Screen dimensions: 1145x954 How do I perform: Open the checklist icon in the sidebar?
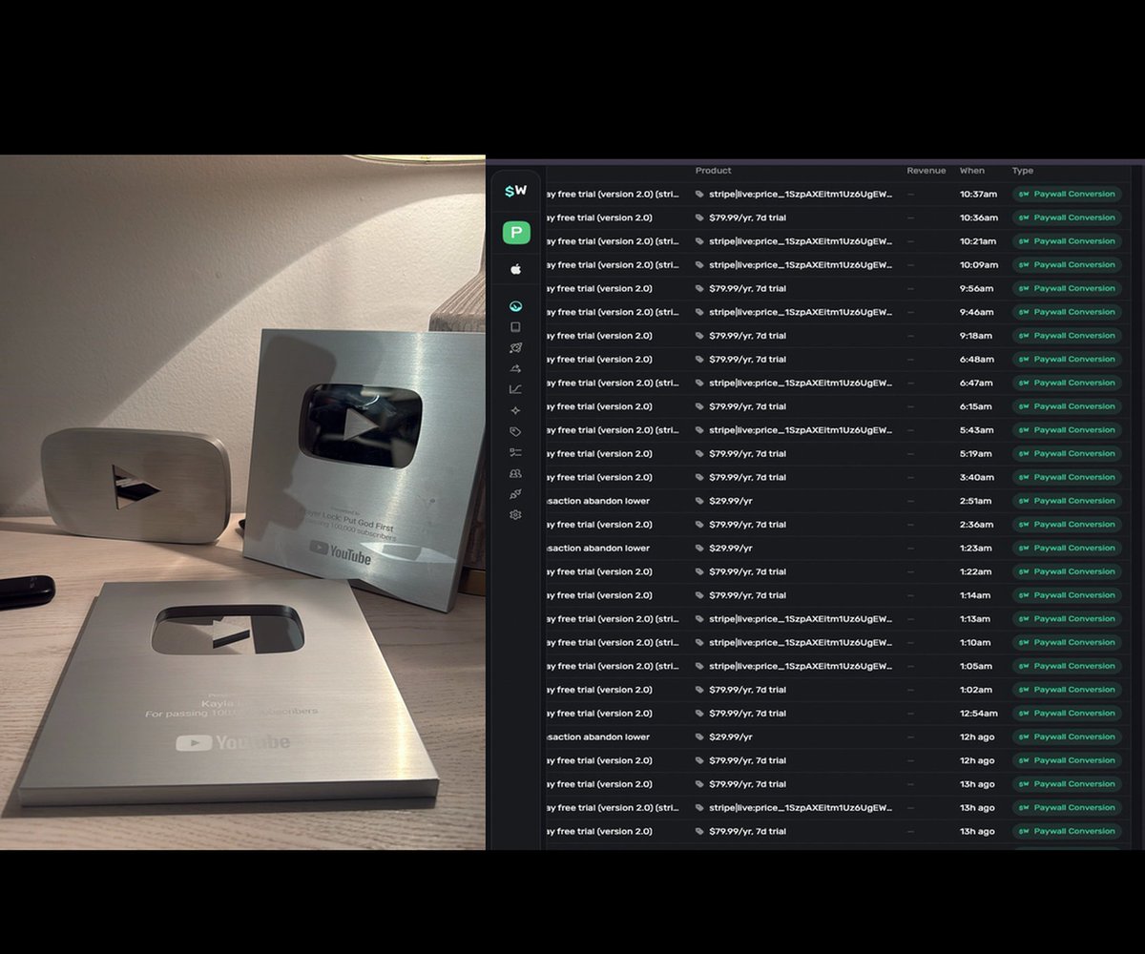click(x=515, y=452)
